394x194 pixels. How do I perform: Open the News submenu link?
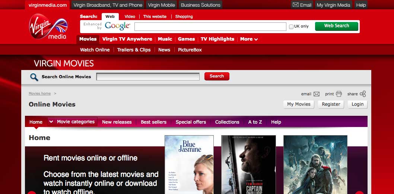164,50
